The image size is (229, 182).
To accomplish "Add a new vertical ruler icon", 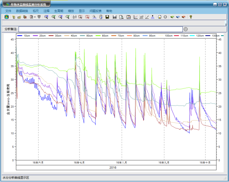I will (x=14, y=17).
